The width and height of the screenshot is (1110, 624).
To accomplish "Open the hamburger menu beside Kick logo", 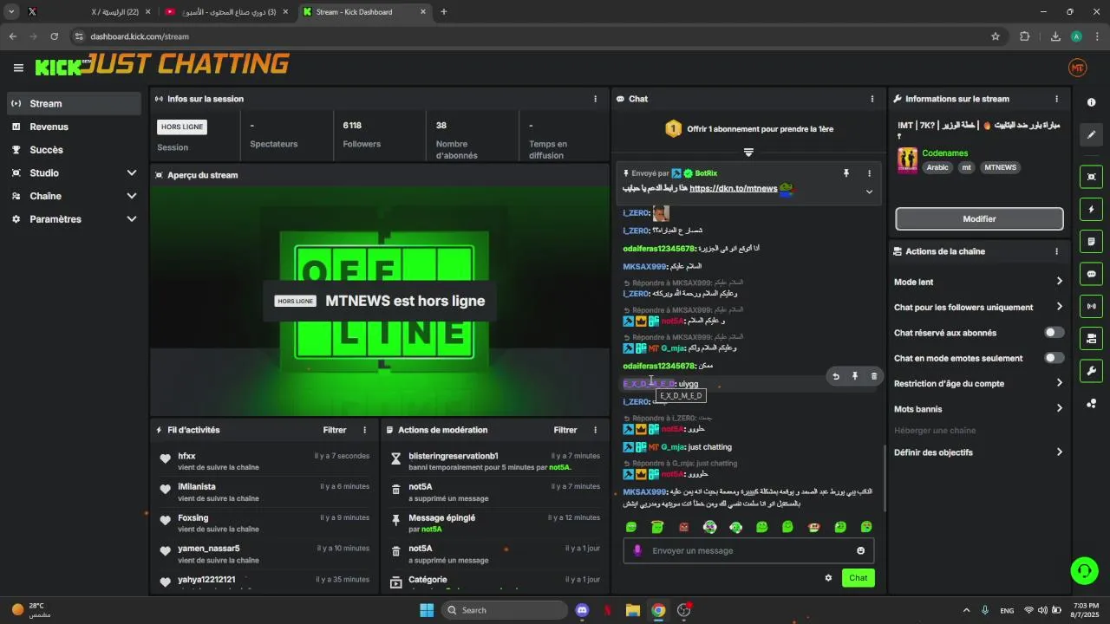I will tap(18, 68).
